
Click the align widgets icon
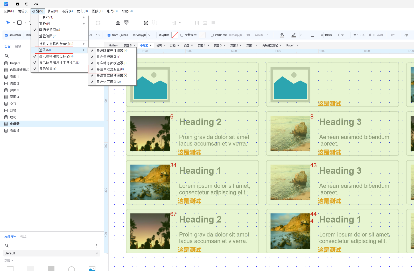(174, 23)
